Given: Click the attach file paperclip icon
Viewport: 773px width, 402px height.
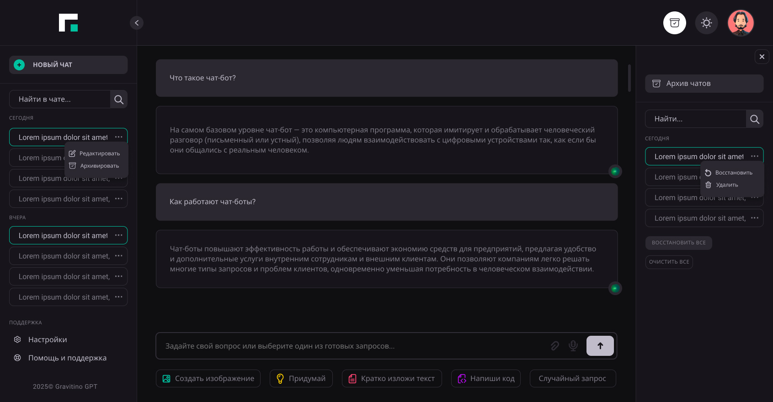Looking at the screenshot, I should (x=554, y=346).
